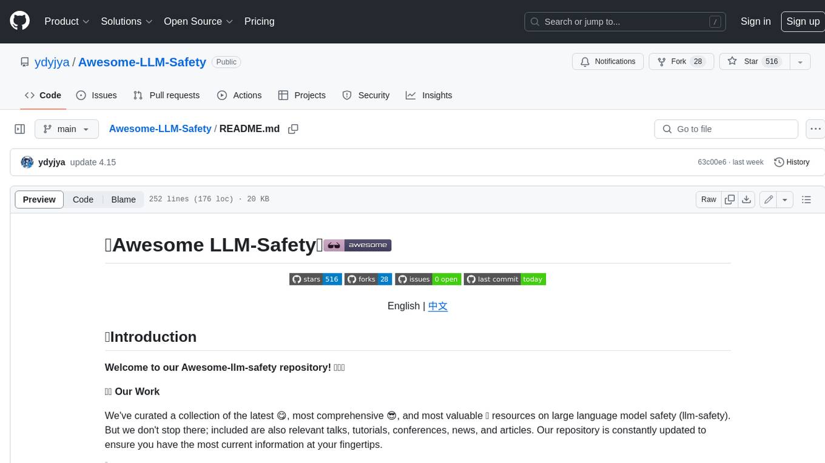Select the Preview view
The width and height of the screenshot is (825, 463).
(39, 199)
